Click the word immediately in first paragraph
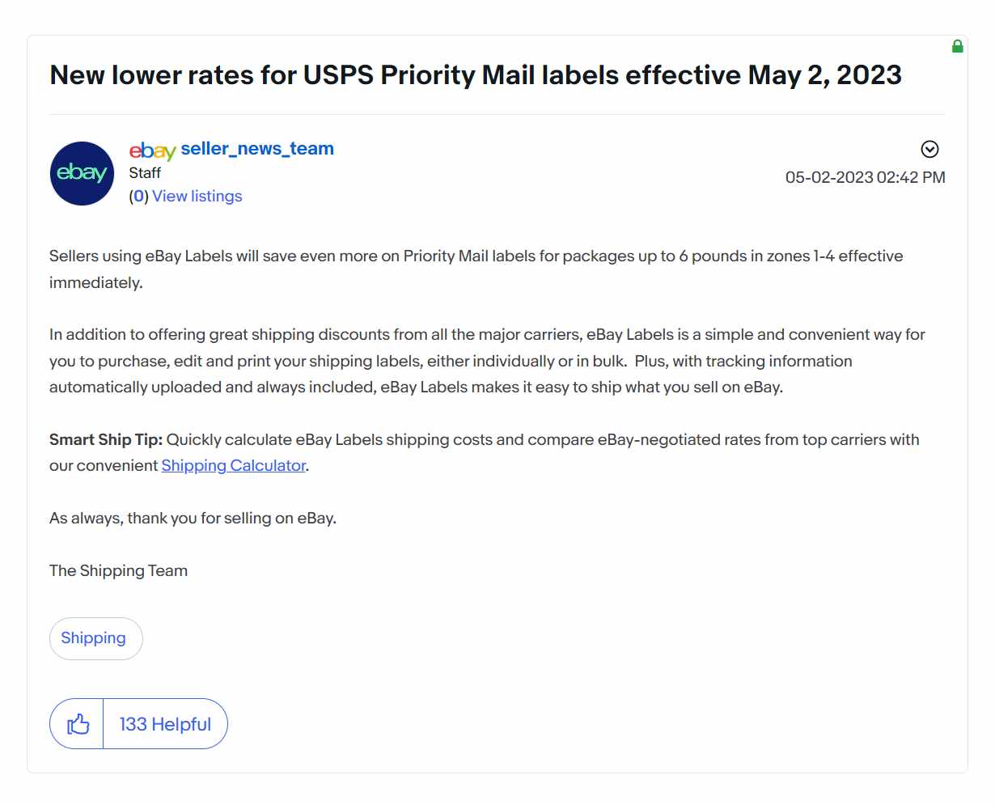This screenshot has width=995, height=805. tap(95, 283)
